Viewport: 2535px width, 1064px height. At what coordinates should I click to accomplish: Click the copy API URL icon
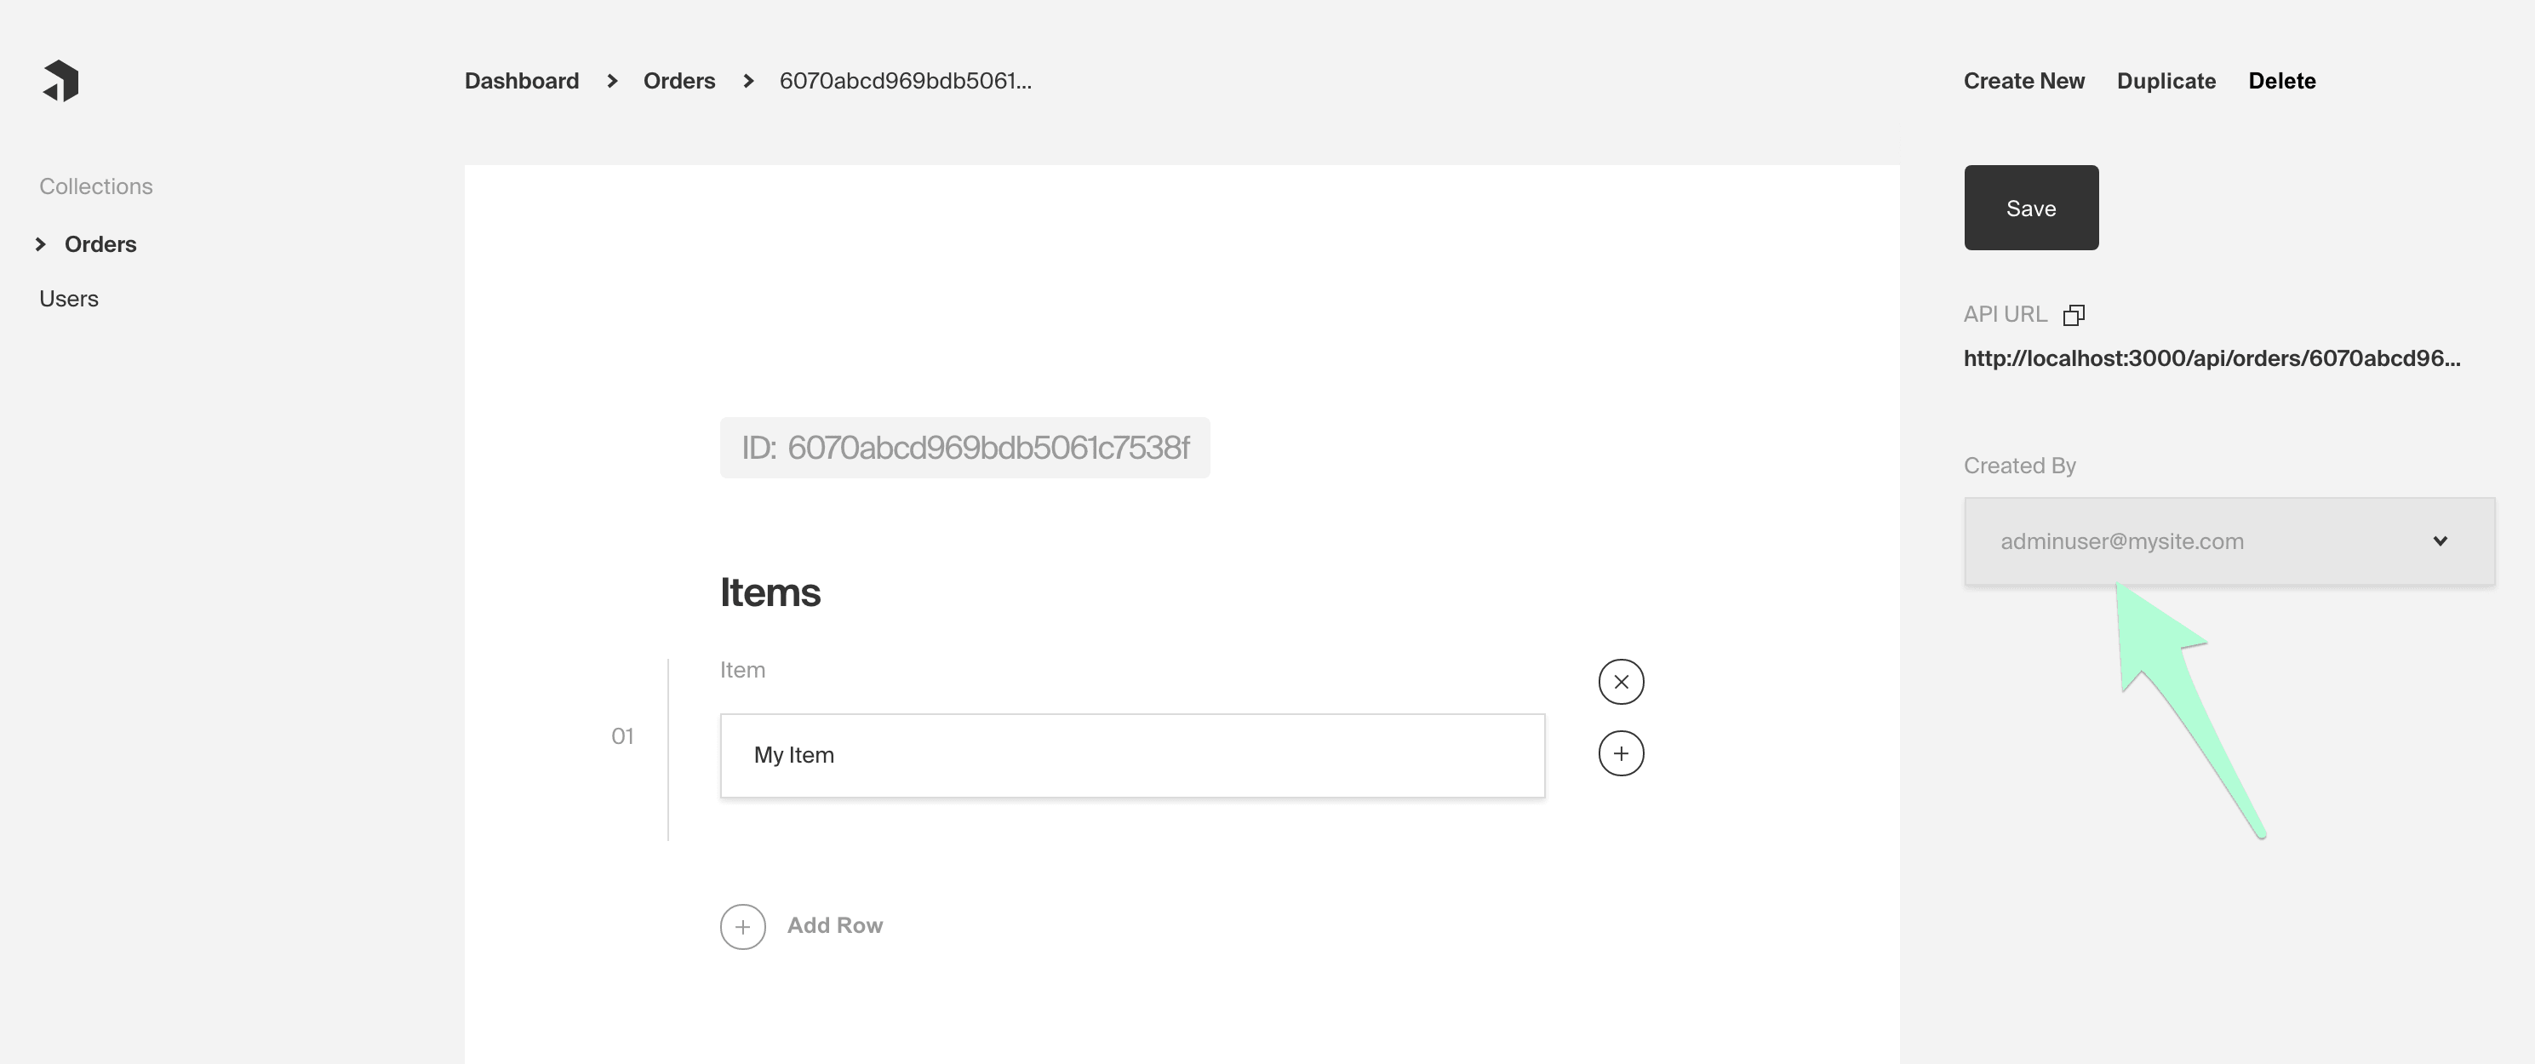click(2074, 312)
